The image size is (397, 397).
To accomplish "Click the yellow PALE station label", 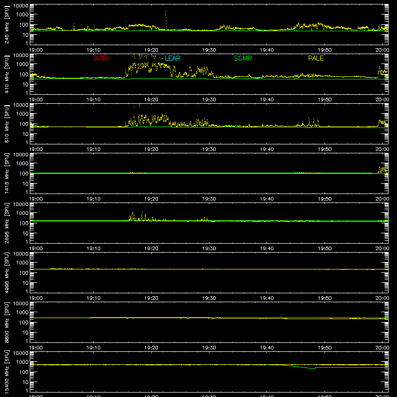I will point(316,58).
